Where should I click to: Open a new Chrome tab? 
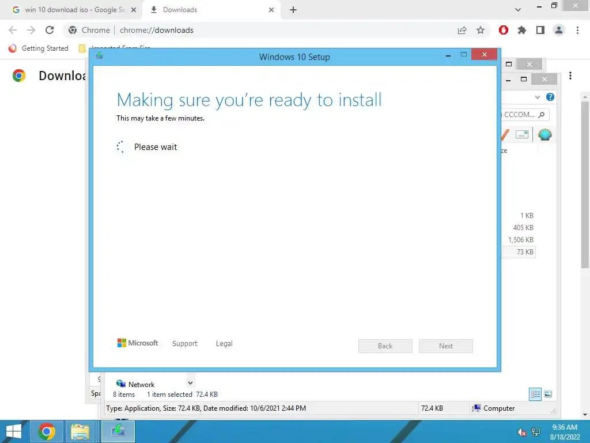[x=293, y=10]
